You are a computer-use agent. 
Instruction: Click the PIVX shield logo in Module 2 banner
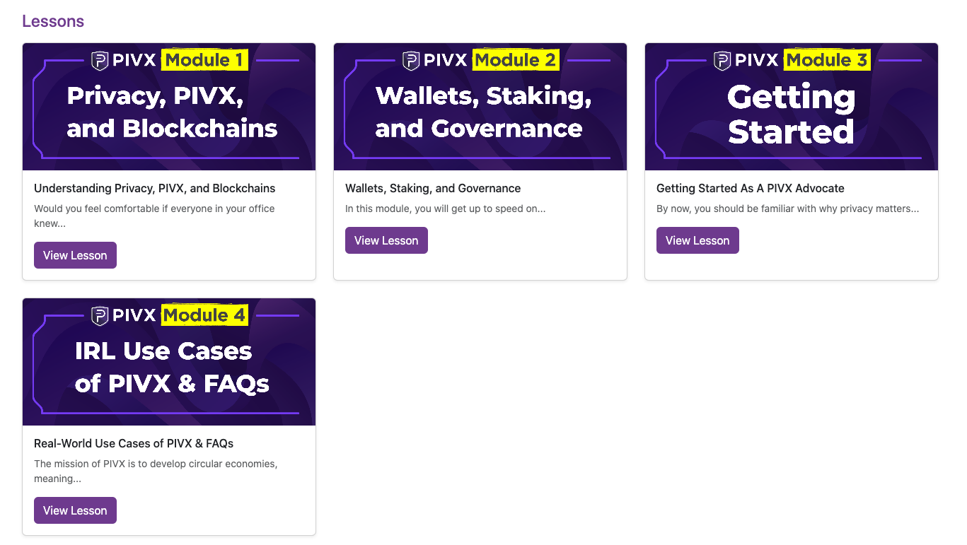pos(411,60)
